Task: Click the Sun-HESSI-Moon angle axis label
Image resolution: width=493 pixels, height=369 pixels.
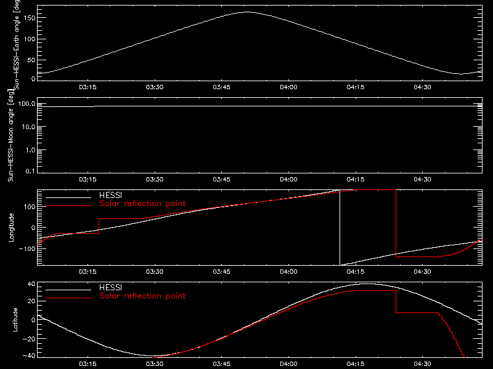Action: point(10,135)
